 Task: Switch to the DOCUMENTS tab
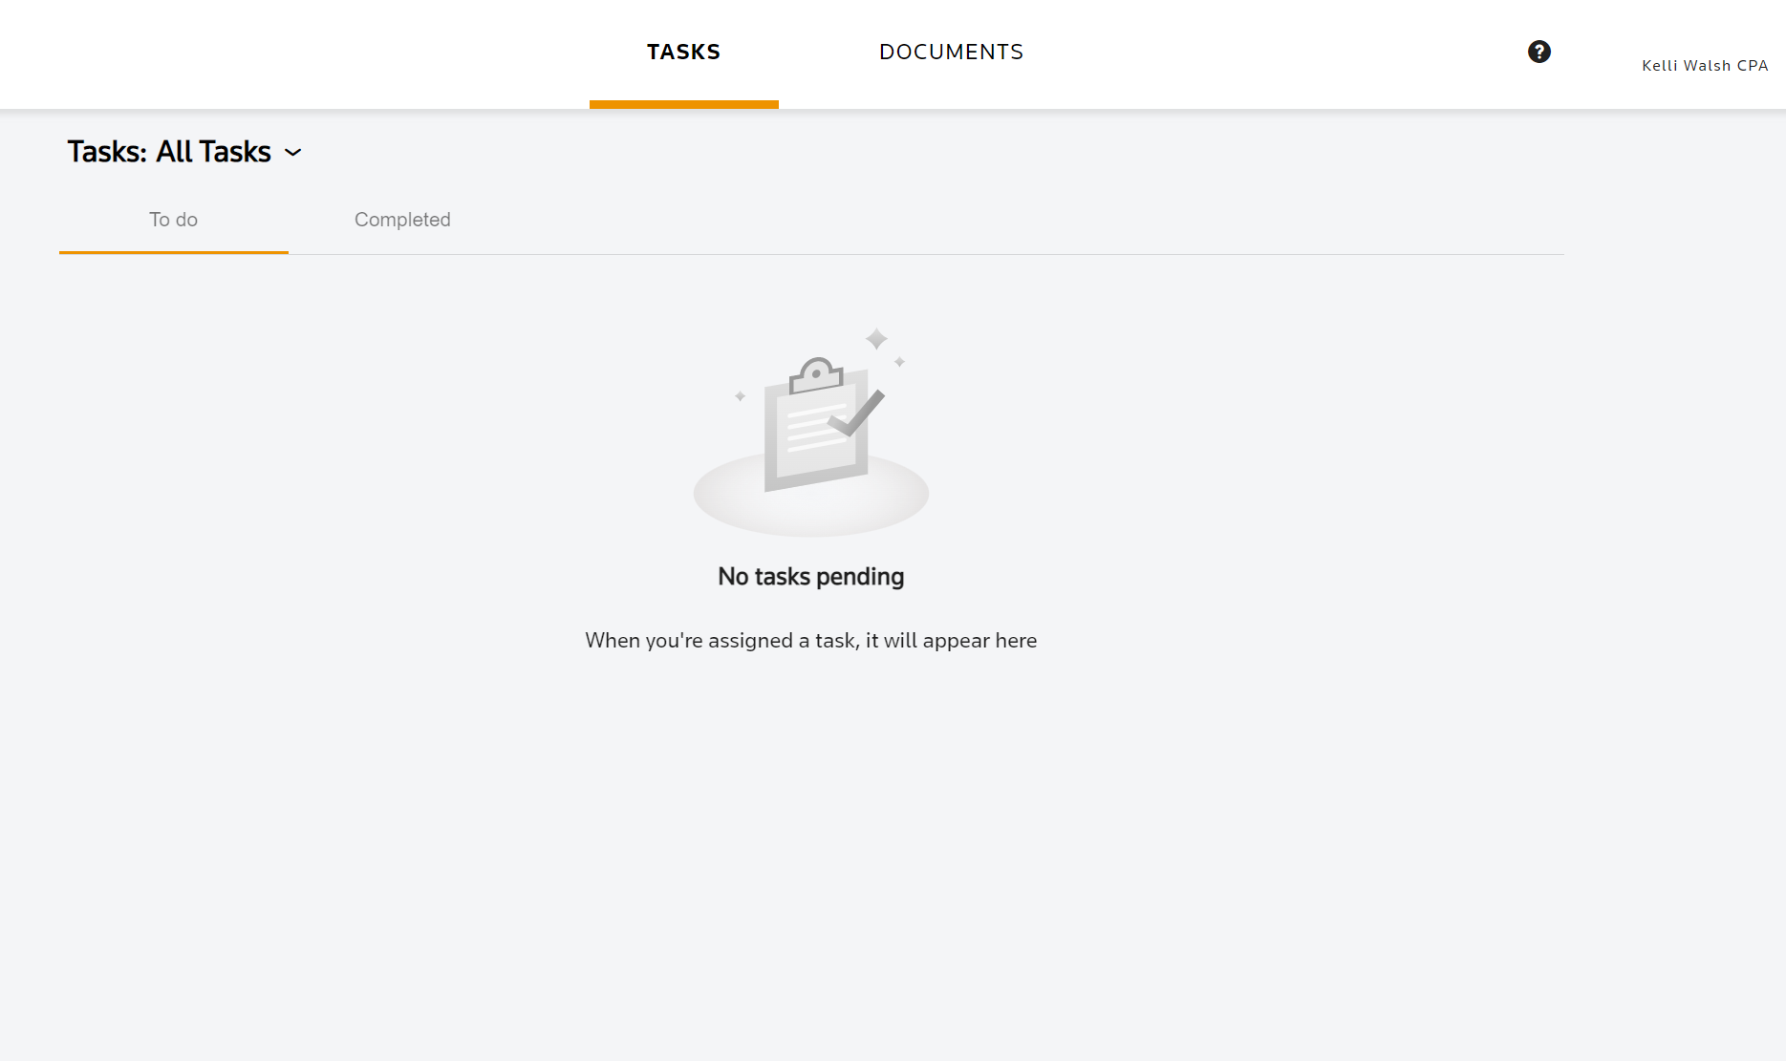tap(951, 52)
